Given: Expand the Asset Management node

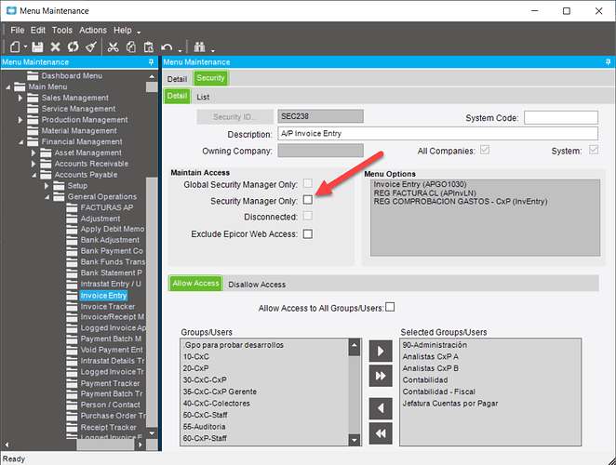Looking at the screenshot, I should pos(33,153).
